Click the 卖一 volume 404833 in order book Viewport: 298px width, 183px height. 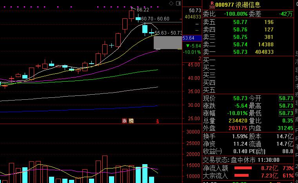(x=264, y=52)
